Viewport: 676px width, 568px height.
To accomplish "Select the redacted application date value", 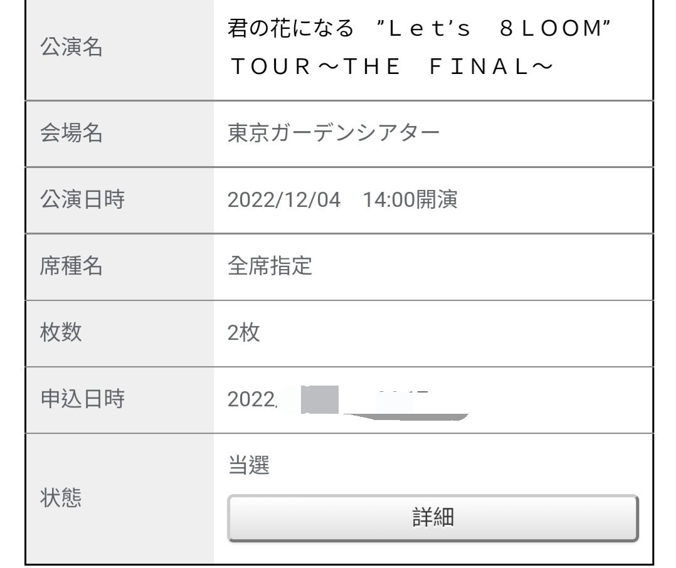I will coord(348,401).
